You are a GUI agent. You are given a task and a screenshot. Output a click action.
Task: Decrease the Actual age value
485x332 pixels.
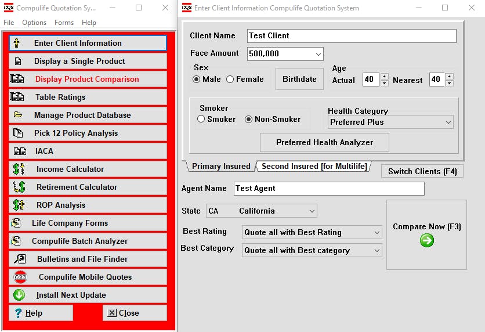384,83
